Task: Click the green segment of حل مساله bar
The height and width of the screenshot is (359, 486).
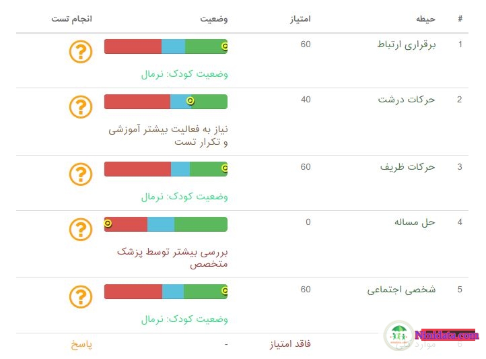Action: point(201,224)
